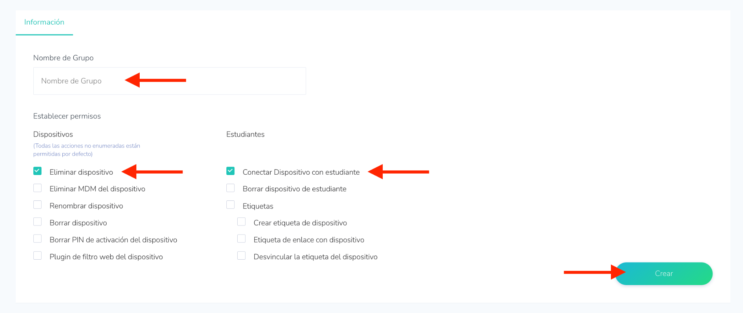This screenshot has height=313, width=743.
Task: Tick the Borrar dispositivo checkbox
Action: point(37,222)
